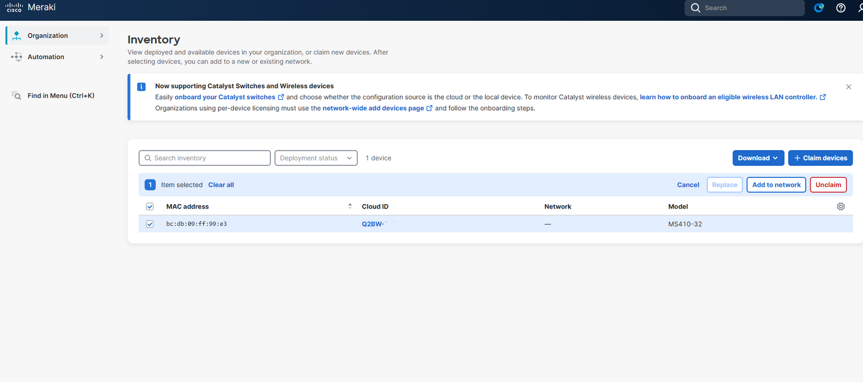Click the MAC address column header
The width and height of the screenshot is (863, 382).
pyautogui.click(x=187, y=207)
